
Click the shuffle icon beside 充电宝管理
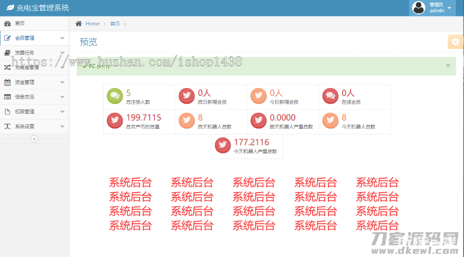pyautogui.click(x=7, y=67)
